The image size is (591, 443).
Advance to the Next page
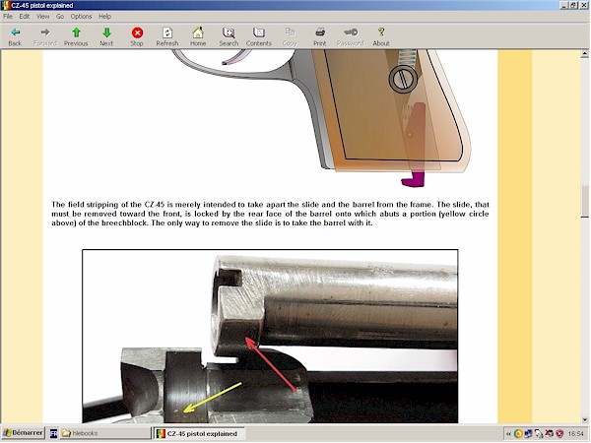click(106, 36)
